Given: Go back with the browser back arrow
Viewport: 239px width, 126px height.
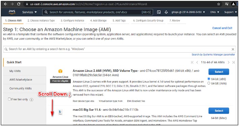Looking at the screenshot, I should point(5,4).
